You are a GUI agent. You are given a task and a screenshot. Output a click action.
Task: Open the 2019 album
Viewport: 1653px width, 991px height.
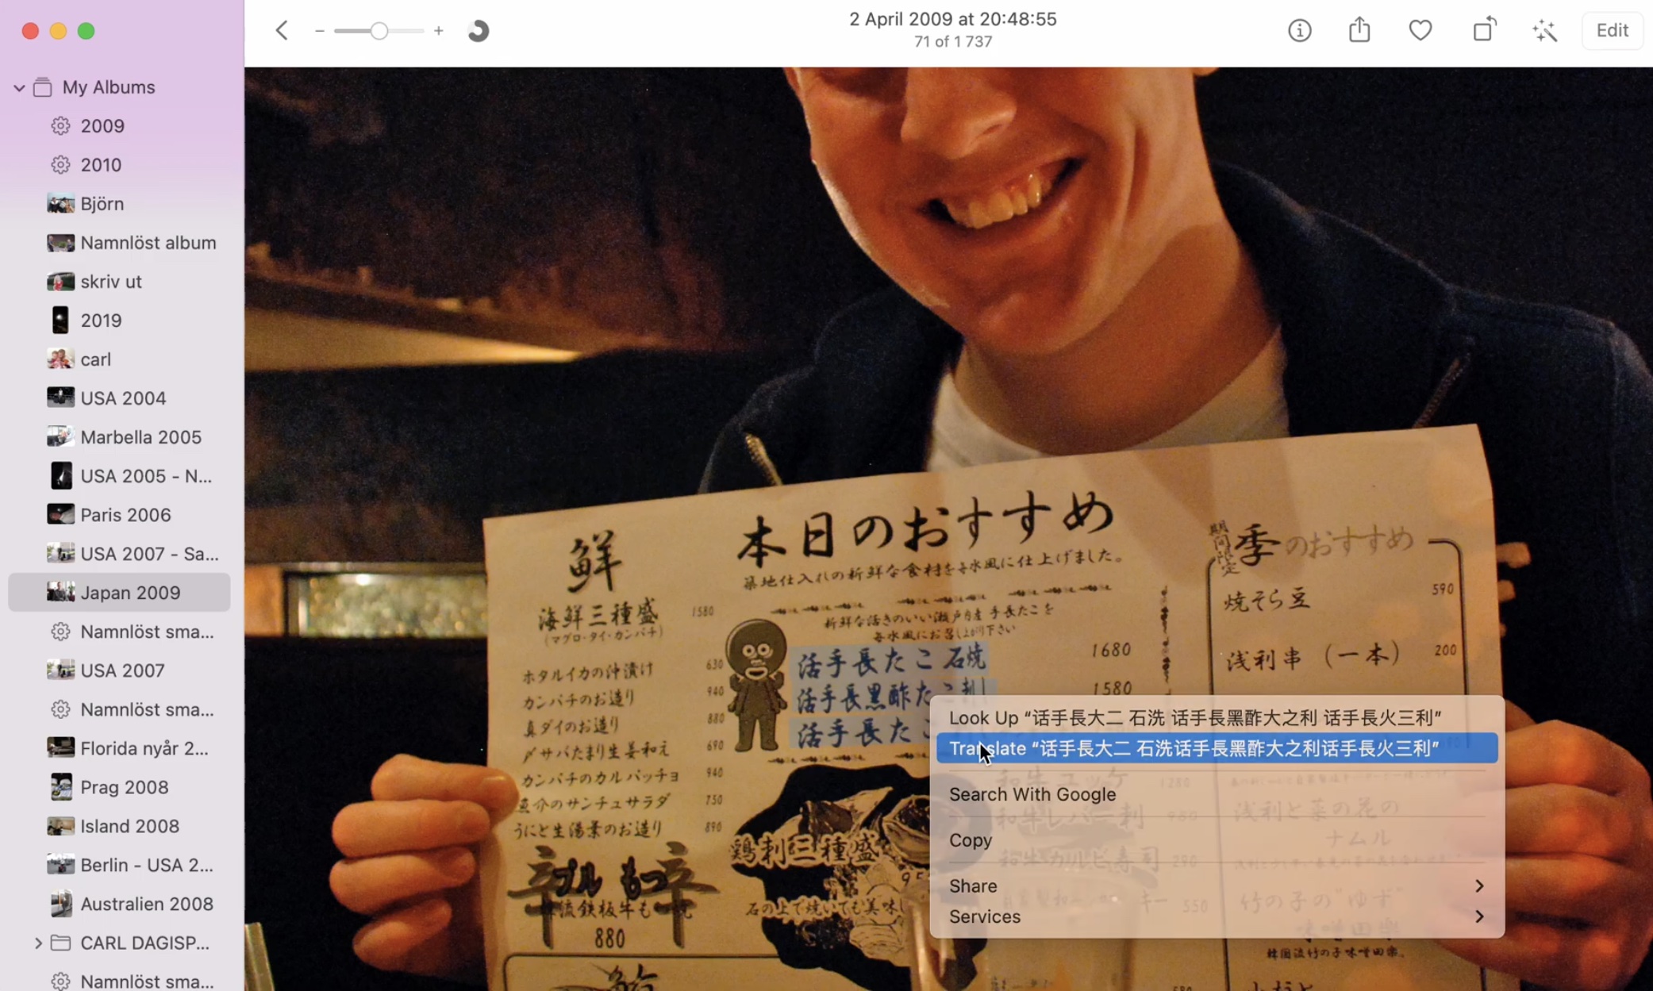tap(119, 321)
